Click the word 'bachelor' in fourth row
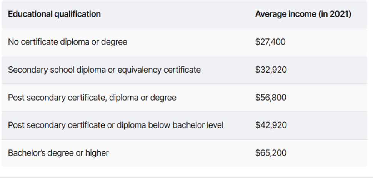This screenshot has height=179, width=373. coord(188,125)
